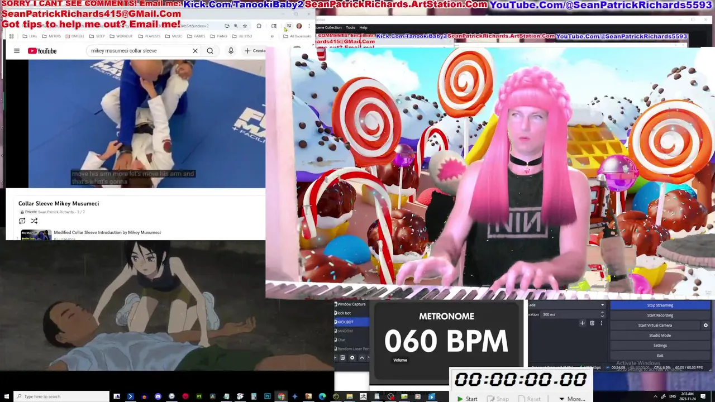This screenshot has height=402, width=715.
Task: Move the OBS source up with arrow
Action: [362, 358]
